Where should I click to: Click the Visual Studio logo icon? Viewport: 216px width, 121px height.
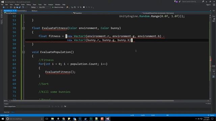(2, 2)
